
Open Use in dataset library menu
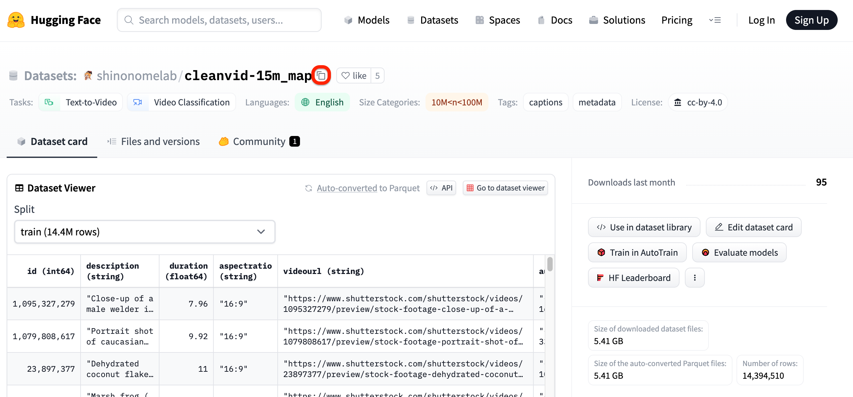(x=644, y=227)
